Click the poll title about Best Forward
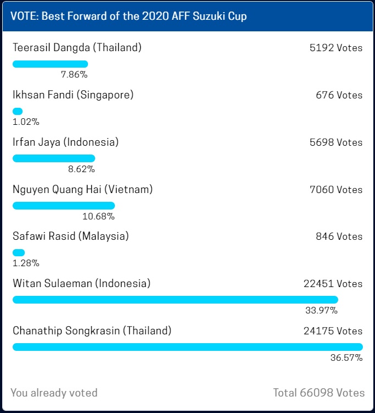Screen dimensions: 375x413 click(129, 16)
